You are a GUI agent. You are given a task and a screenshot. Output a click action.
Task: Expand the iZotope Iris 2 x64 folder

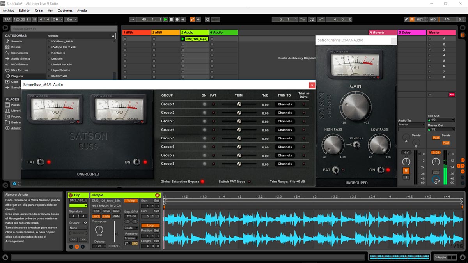tap(49, 47)
